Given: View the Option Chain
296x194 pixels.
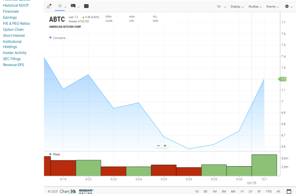Looking at the screenshot, I should coord(13,30).
